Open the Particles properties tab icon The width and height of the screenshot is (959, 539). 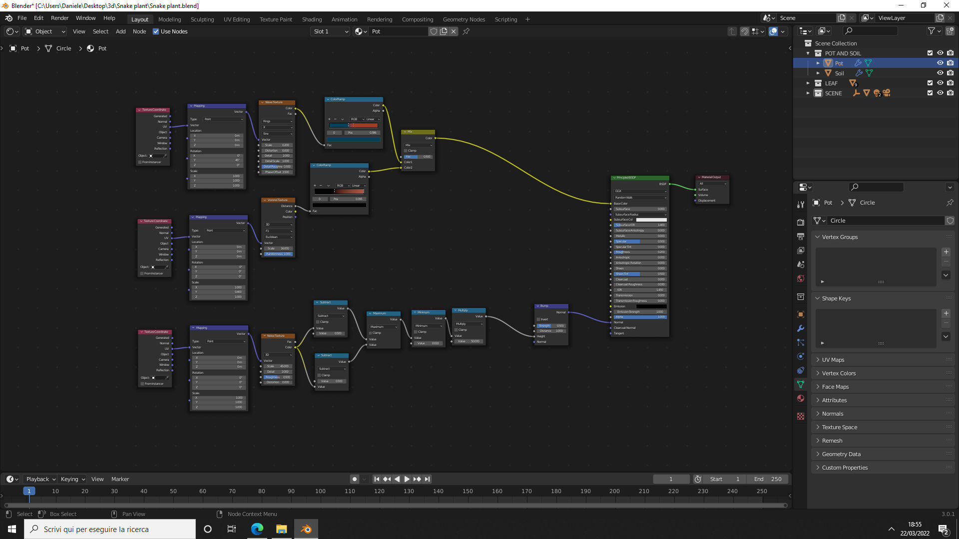pos(801,342)
